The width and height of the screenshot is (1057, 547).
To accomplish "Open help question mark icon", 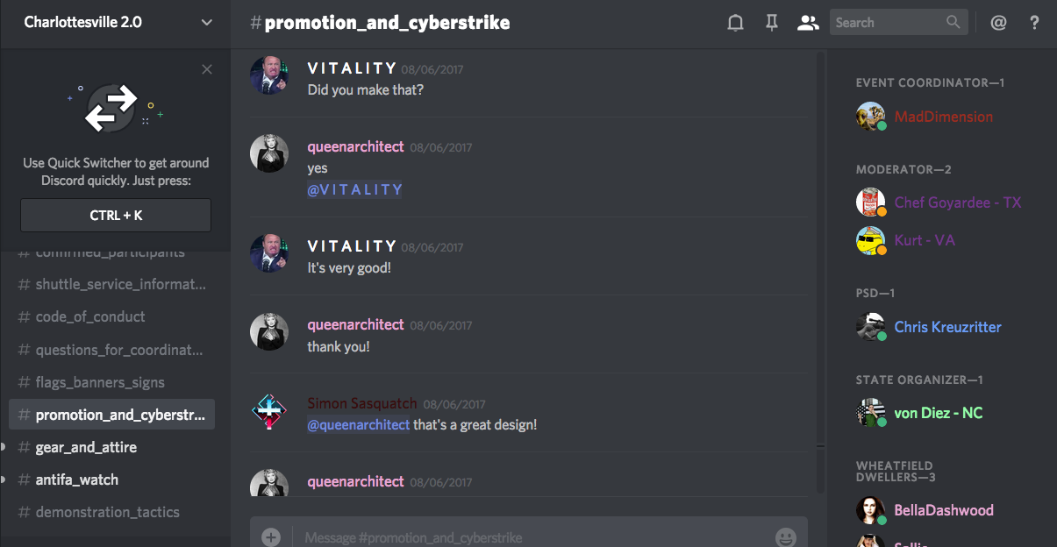I will (1035, 23).
